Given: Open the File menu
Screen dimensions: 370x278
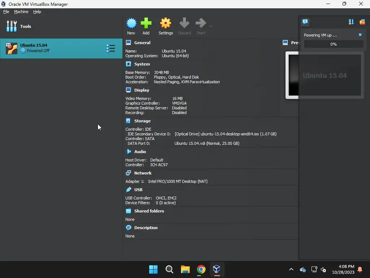Looking at the screenshot, I should (x=6, y=12).
